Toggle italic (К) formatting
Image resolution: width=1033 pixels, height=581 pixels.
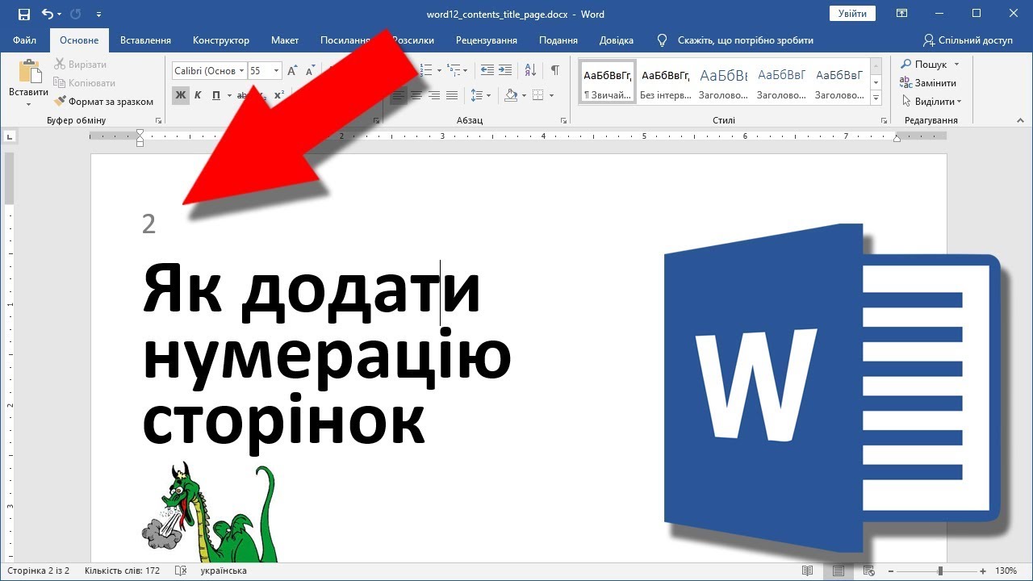click(x=198, y=95)
